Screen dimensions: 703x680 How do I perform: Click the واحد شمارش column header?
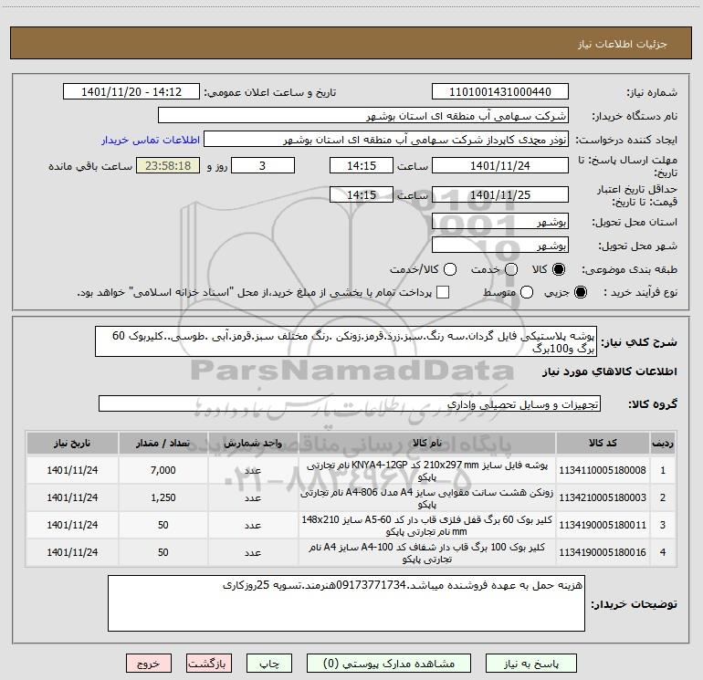click(253, 444)
